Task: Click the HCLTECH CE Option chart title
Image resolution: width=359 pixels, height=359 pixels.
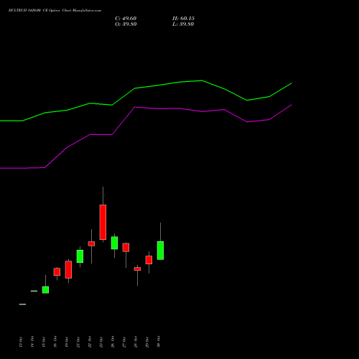Action: click(55, 11)
